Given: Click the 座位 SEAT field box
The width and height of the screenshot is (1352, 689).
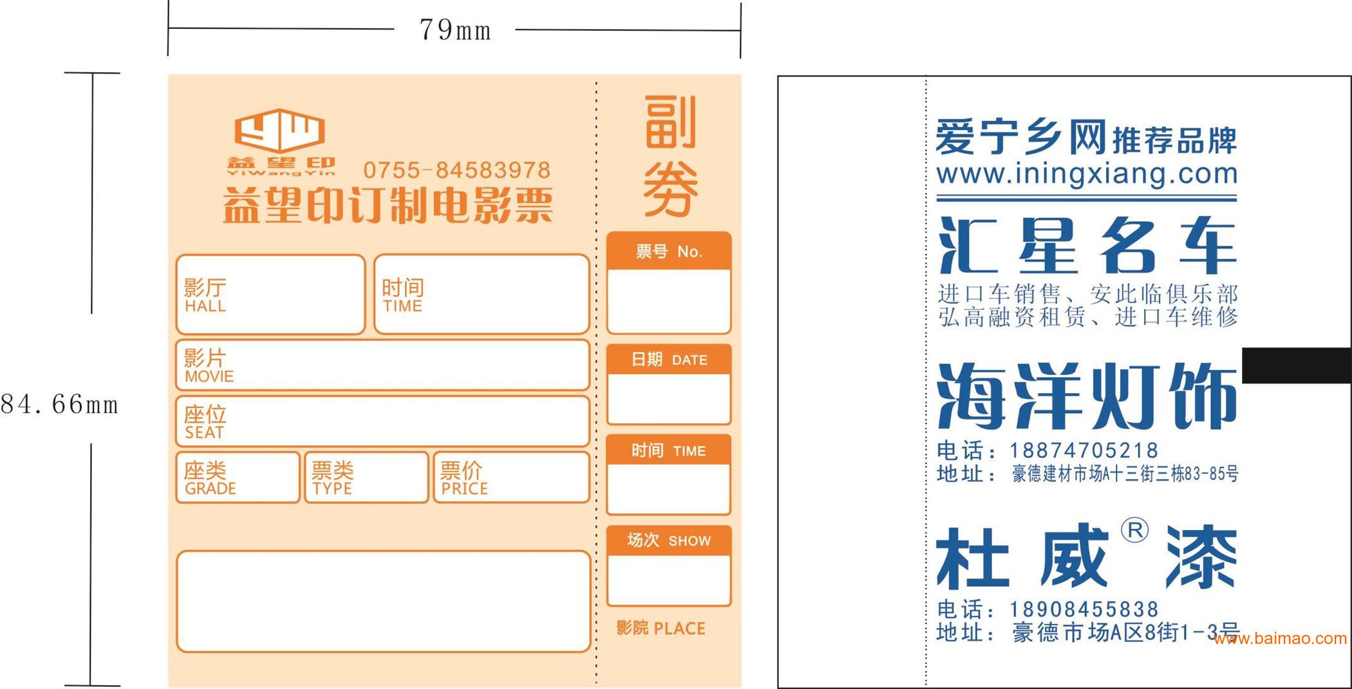Looking at the screenshot, I should [383, 421].
